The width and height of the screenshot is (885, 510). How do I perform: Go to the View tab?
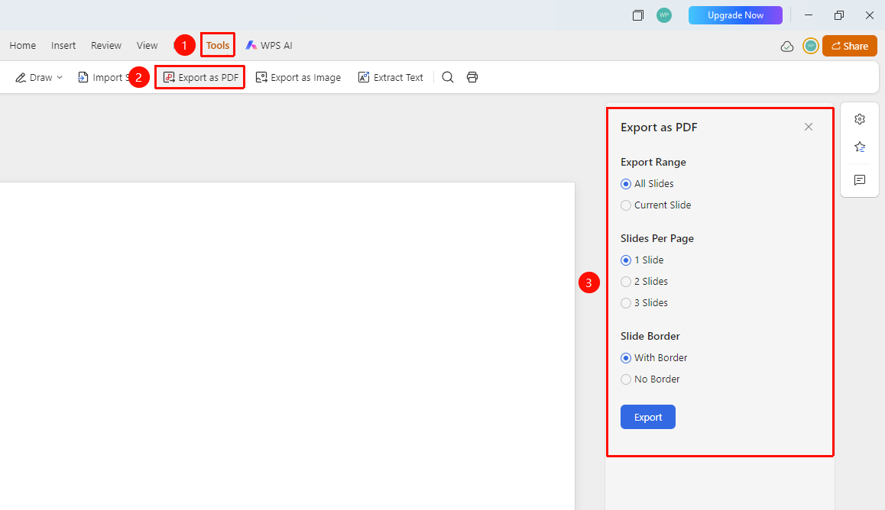coord(147,46)
